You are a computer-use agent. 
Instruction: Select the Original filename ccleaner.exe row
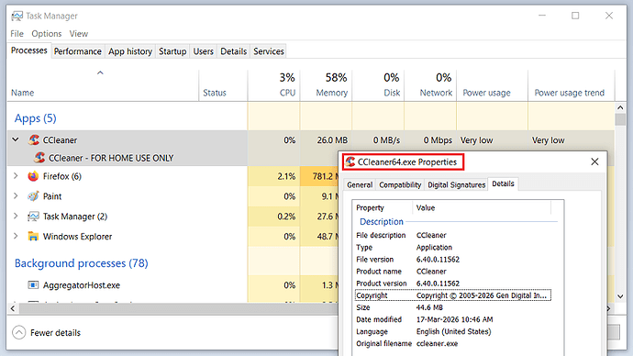(x=452, y=343)
